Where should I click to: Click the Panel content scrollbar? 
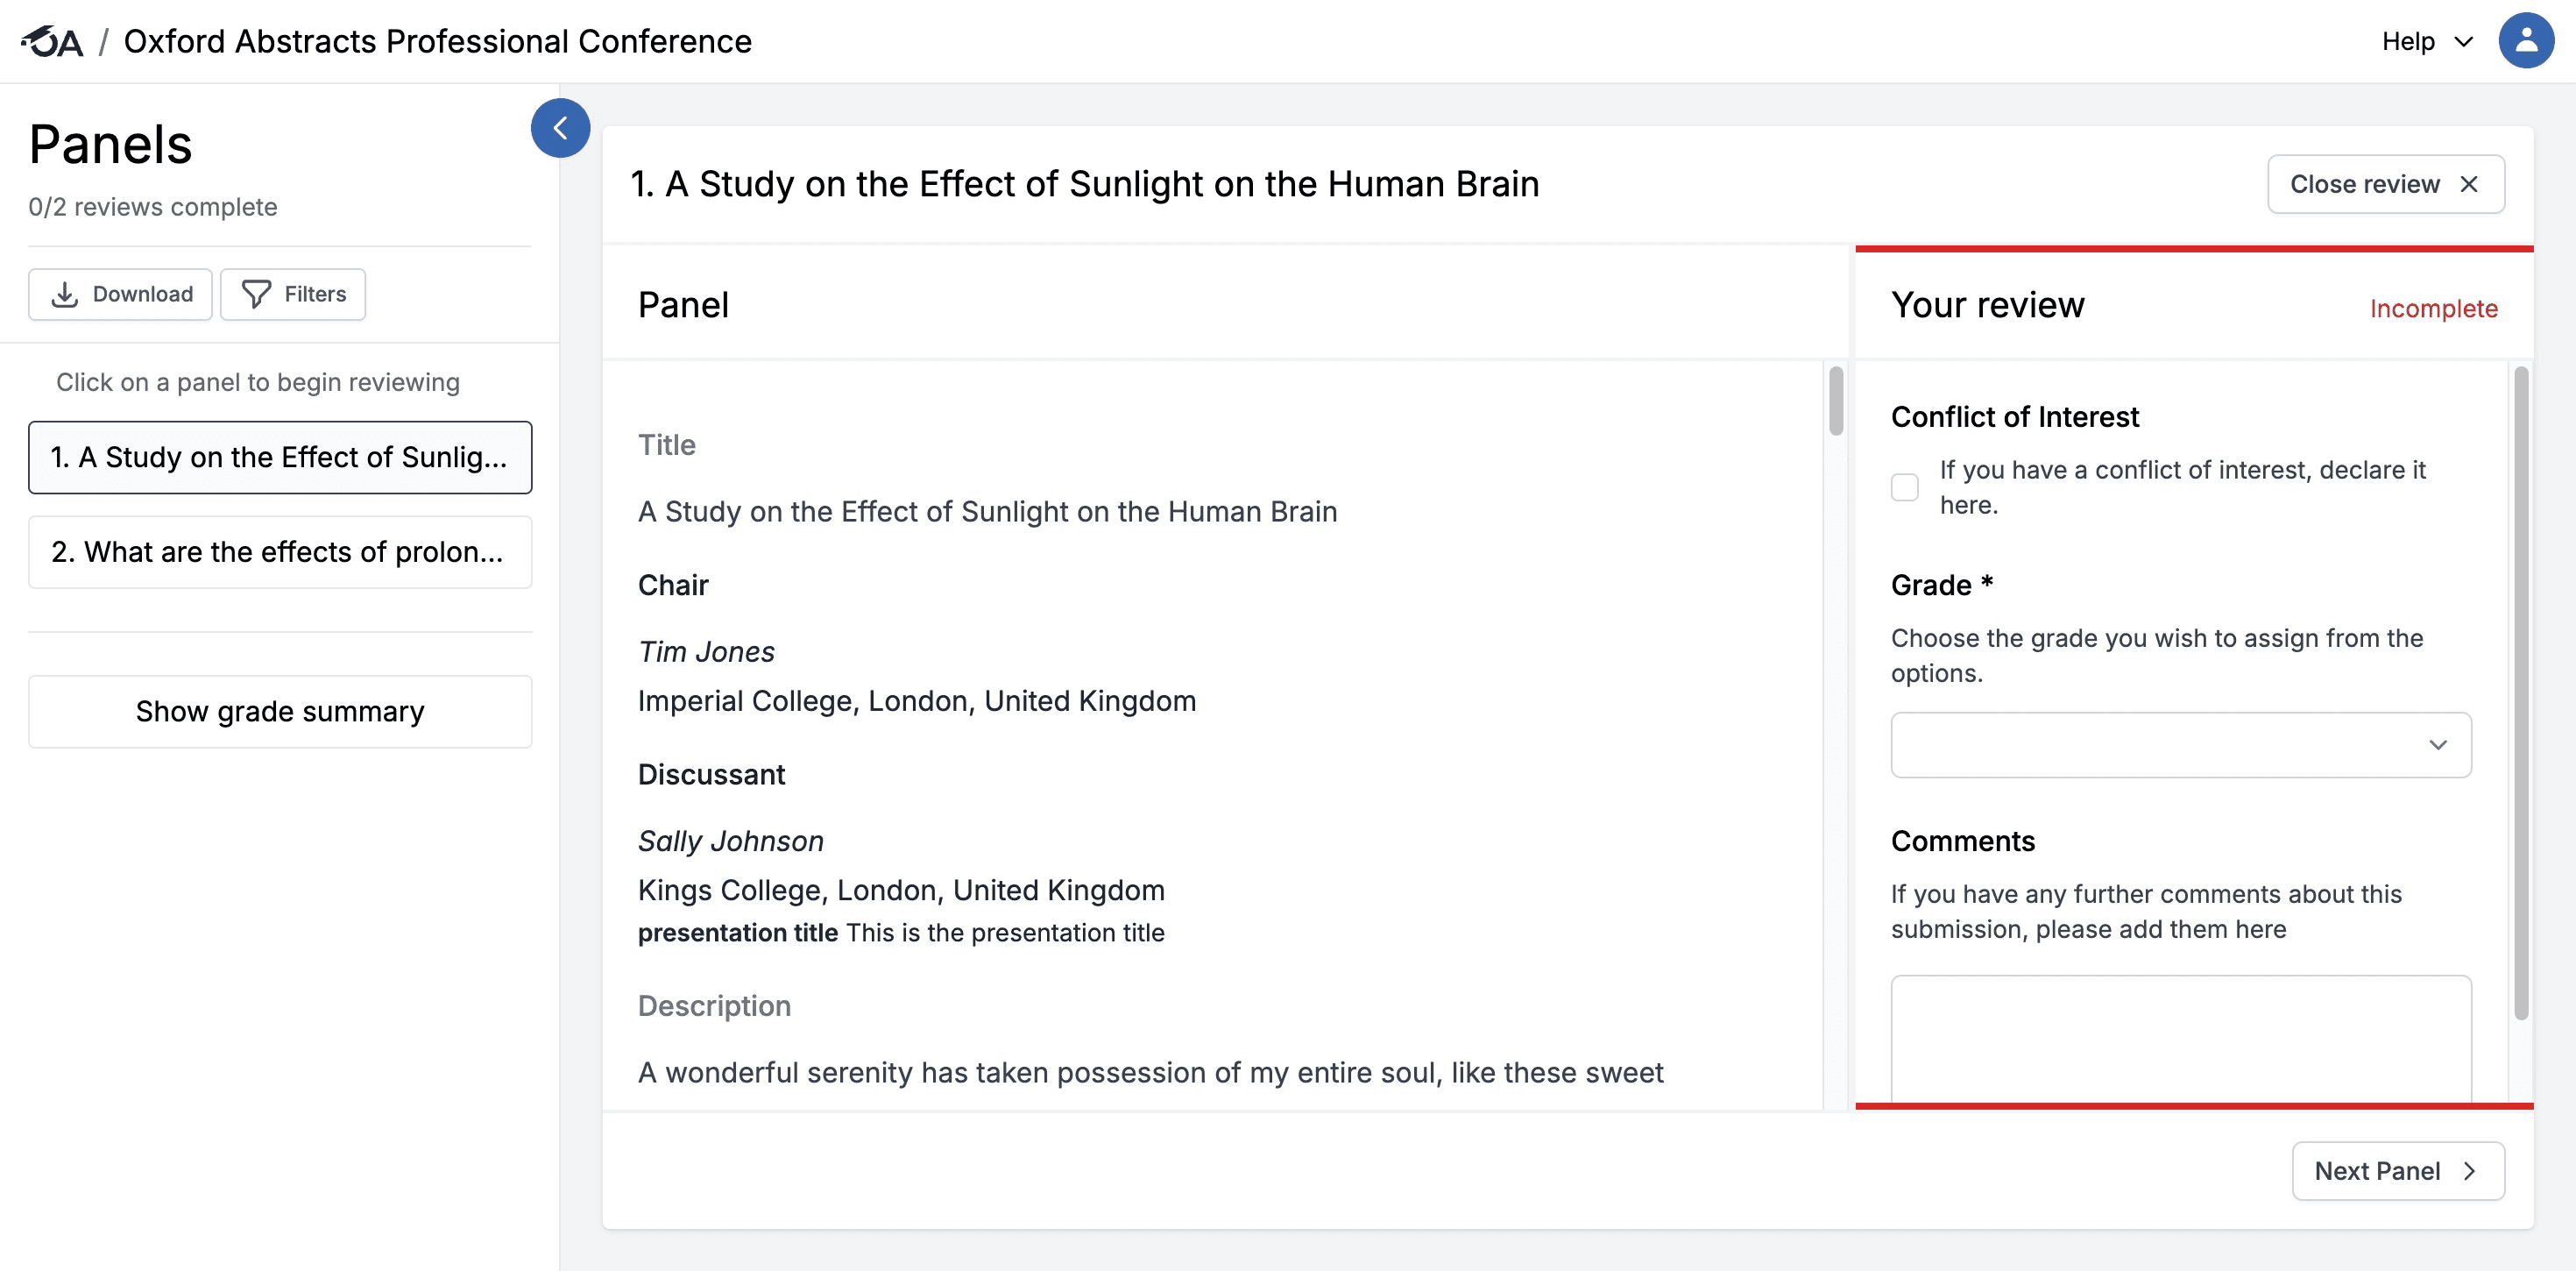[1836, 401]
